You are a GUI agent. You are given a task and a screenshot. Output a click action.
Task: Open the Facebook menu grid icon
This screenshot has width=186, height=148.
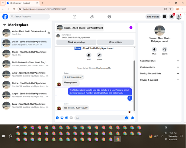tap(164, 17)
